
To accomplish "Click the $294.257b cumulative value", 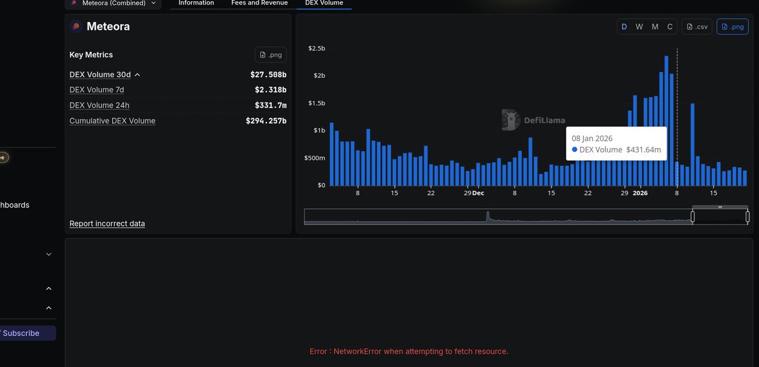I will 266,121.
